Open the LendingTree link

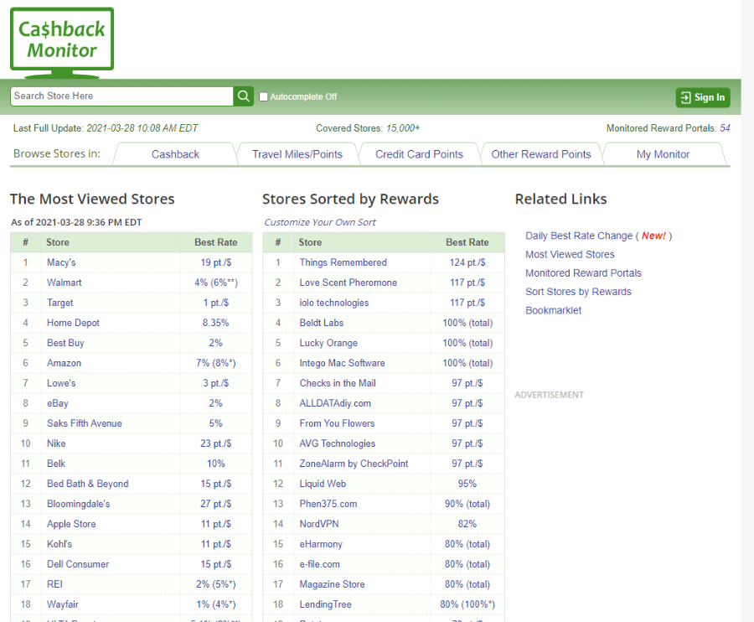coord(325,604)
